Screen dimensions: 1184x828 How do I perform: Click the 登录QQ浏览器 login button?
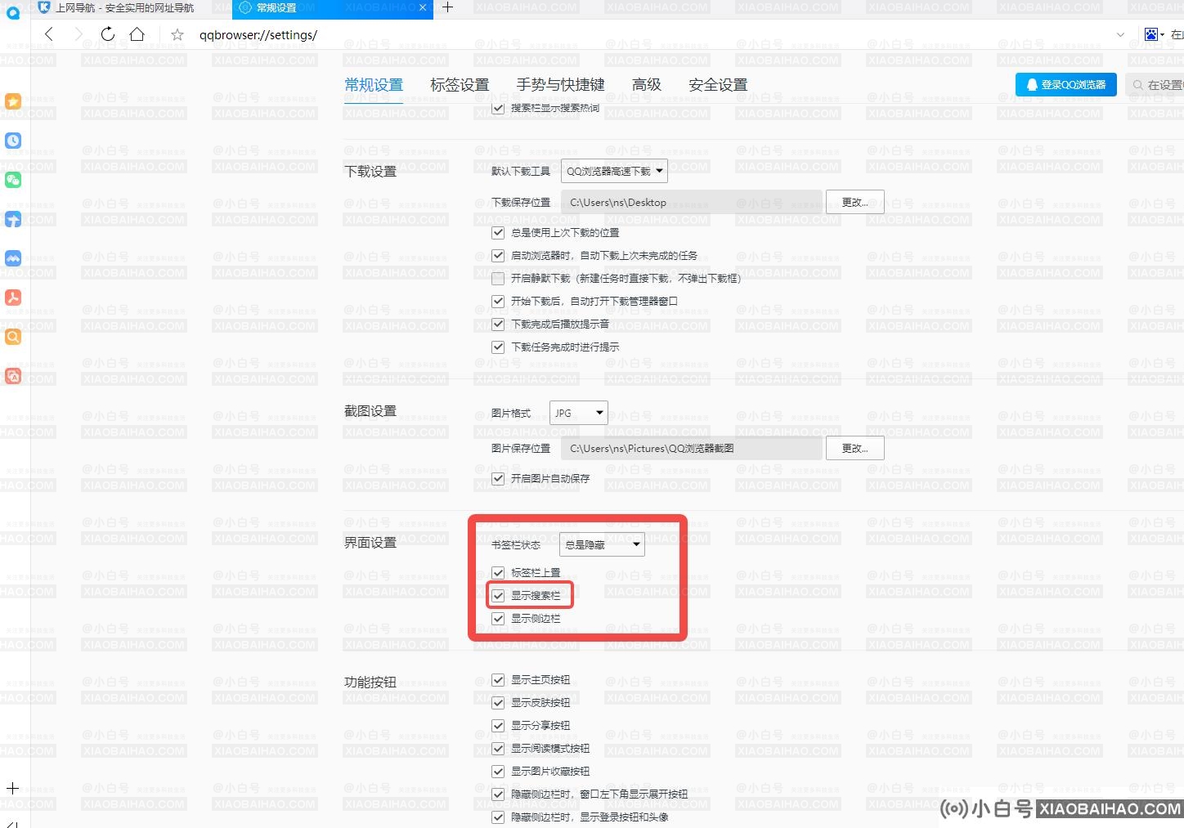click(x=1066, y=84)
